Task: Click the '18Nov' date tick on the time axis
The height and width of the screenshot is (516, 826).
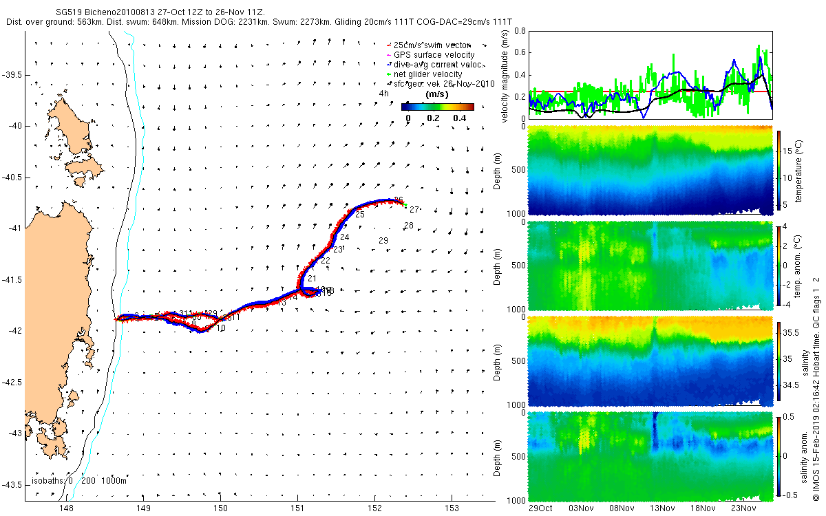Action: [x=703, y=508]
